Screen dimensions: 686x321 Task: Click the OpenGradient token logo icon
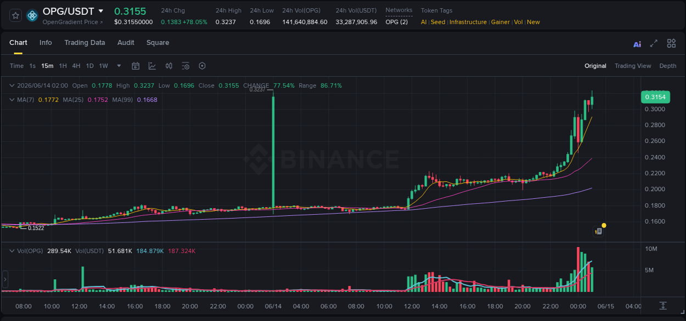32,15
